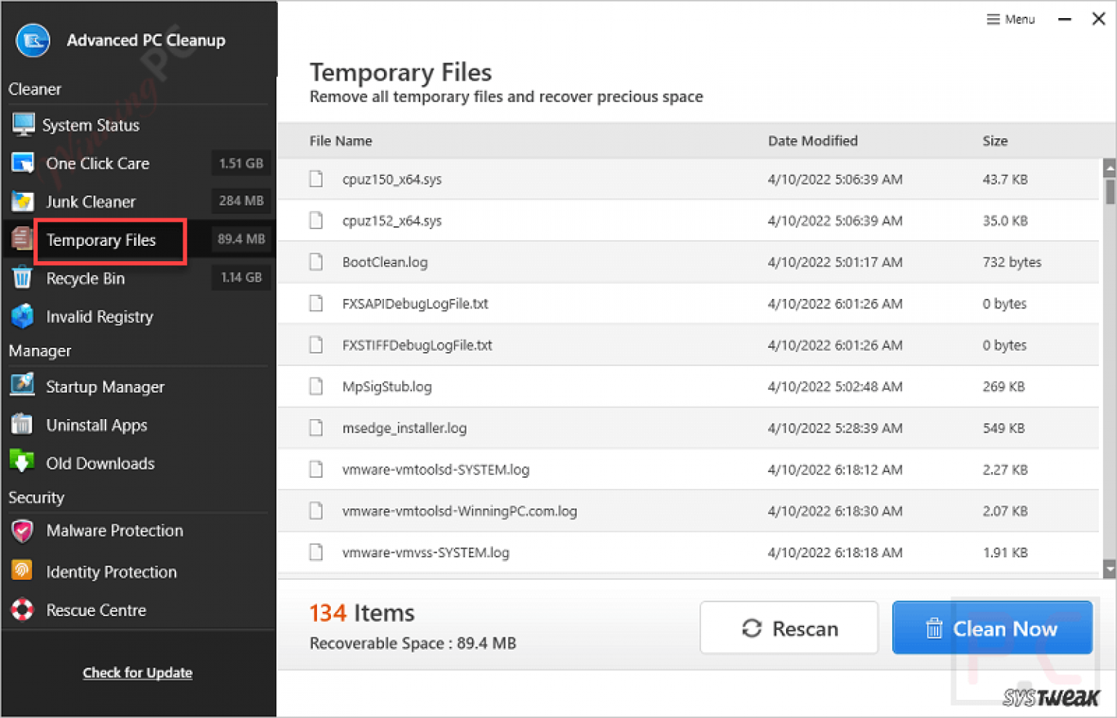Viewport: 1117px width, 718px height.
Task: Click the Recycle Bin trash icon
Action: point(23,278)
